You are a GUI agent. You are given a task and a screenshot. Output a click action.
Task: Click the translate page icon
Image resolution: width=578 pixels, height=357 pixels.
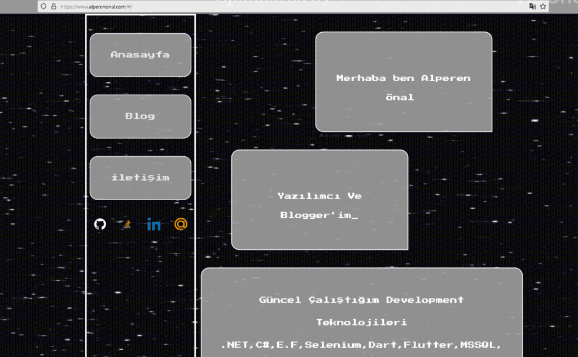(x=532, y=6)
